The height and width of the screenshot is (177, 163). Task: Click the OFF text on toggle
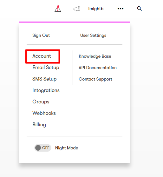click(46, 148)
